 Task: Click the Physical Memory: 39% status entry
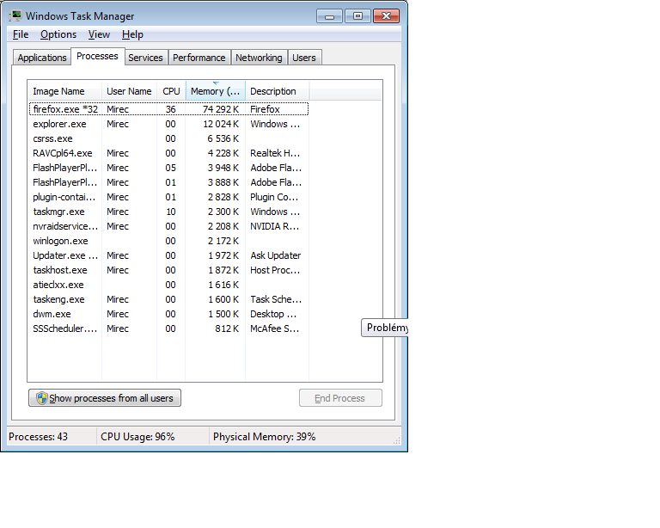(265, 437)
